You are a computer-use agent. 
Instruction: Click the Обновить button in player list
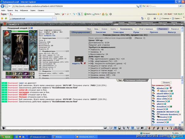(166, 82)
